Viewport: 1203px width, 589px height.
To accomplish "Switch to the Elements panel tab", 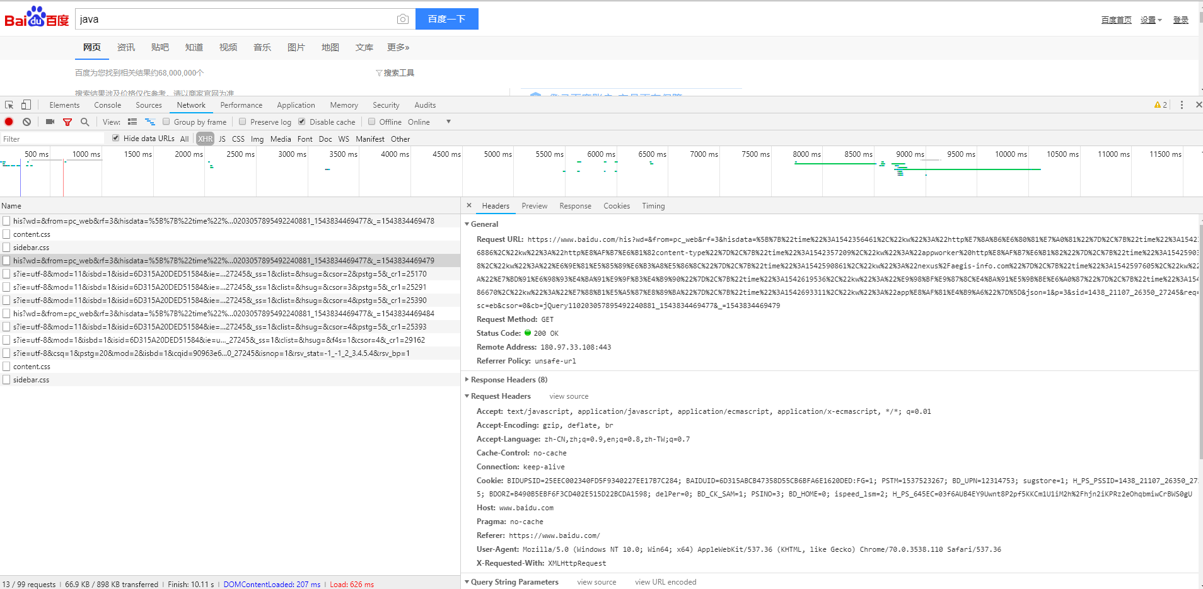I will pyautogui.click(x=64, y=105).
